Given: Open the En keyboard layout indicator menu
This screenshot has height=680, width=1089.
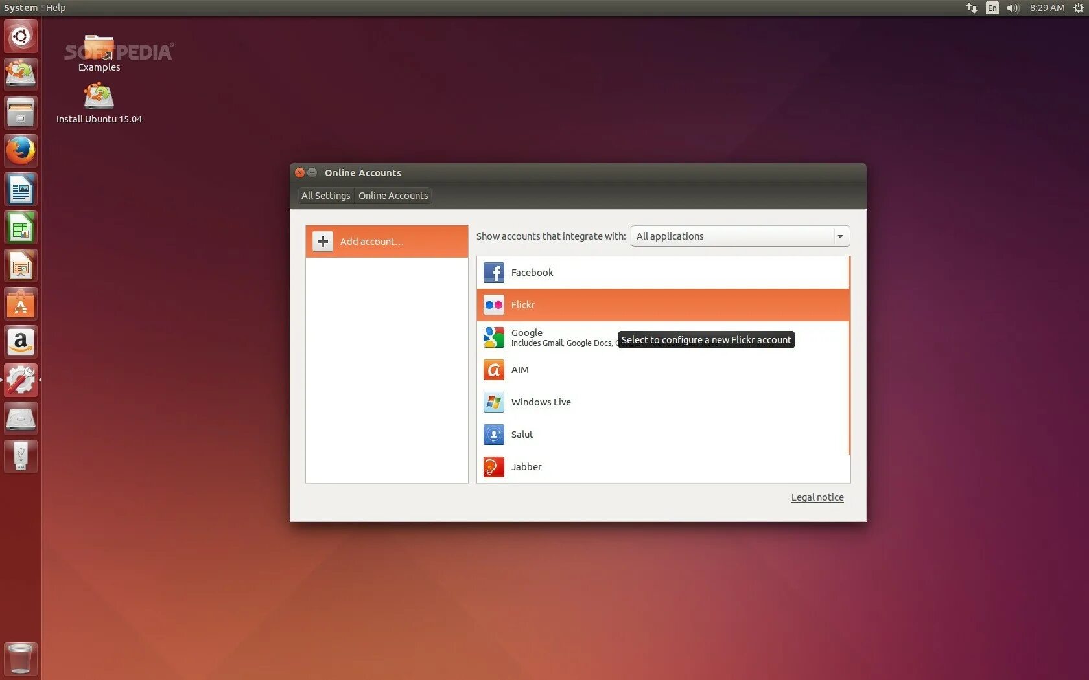Looking at the screenshot, I should (991, 8).
